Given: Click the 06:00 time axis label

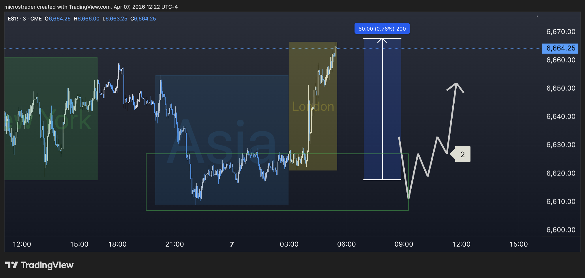Looking at the screenshot, I should point(346,244).
